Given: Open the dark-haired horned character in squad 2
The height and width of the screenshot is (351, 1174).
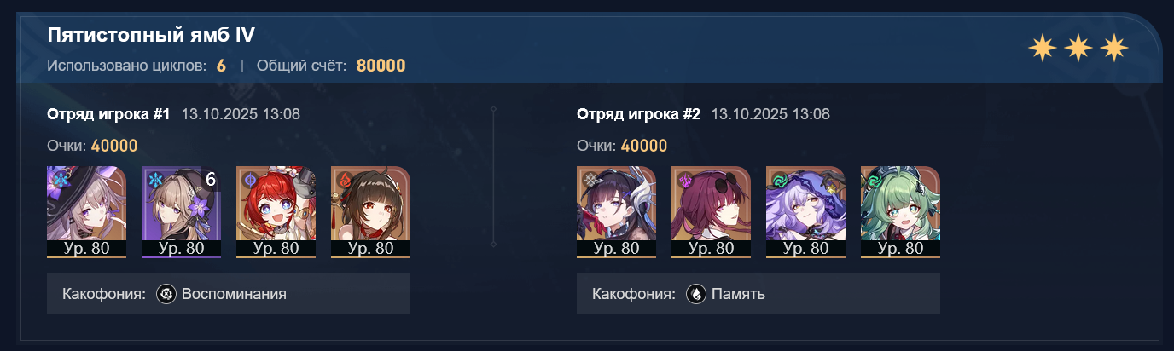Looking at the screenshot, I should [x=616, y=211].
